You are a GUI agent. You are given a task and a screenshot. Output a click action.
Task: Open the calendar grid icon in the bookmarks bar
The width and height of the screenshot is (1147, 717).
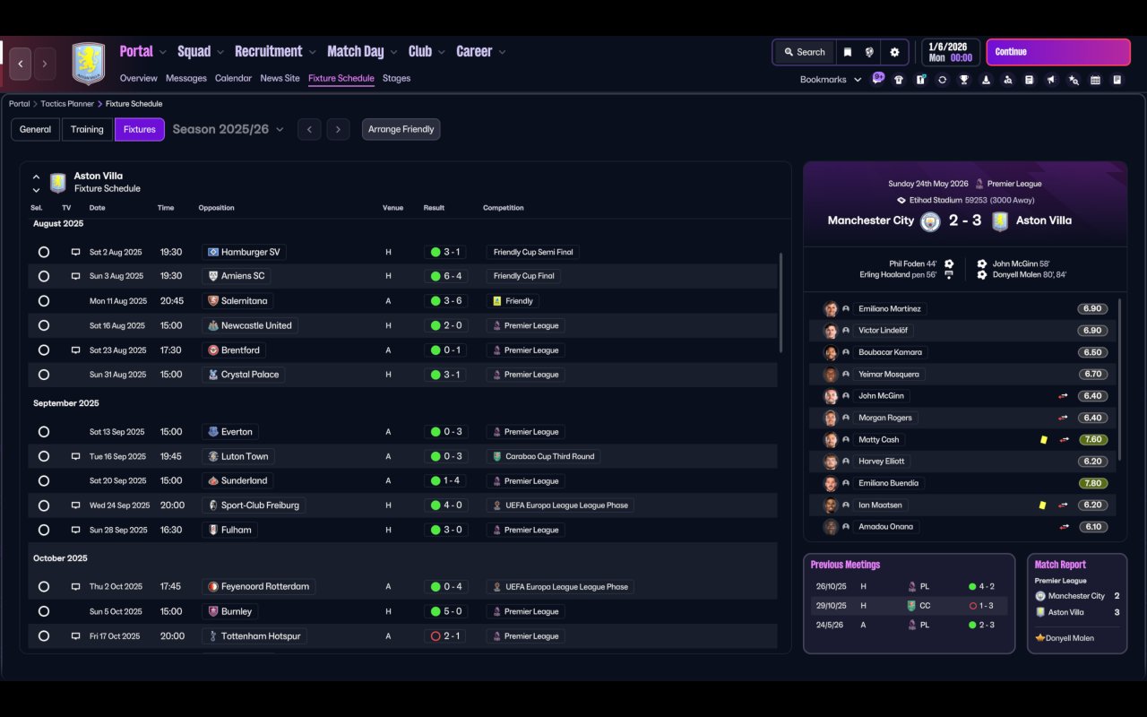tap(1095, 80)
